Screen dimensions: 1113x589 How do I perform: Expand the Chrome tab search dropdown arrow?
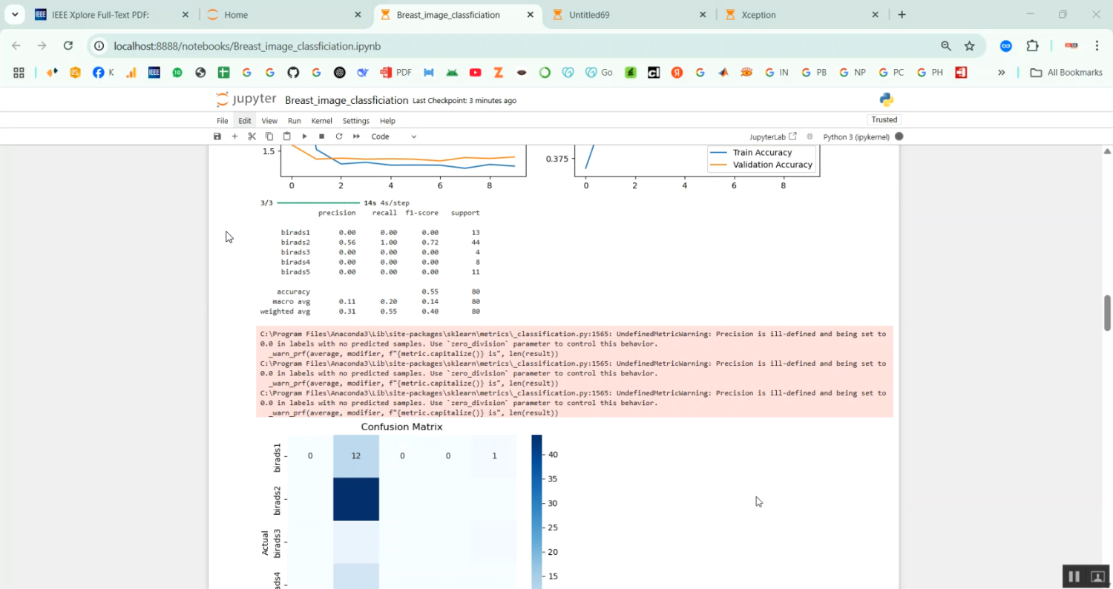[15, 15]
